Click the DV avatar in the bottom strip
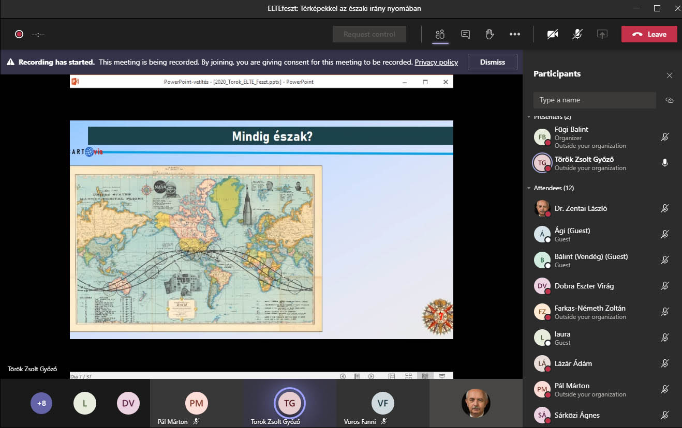 click(x=128, y=403)
